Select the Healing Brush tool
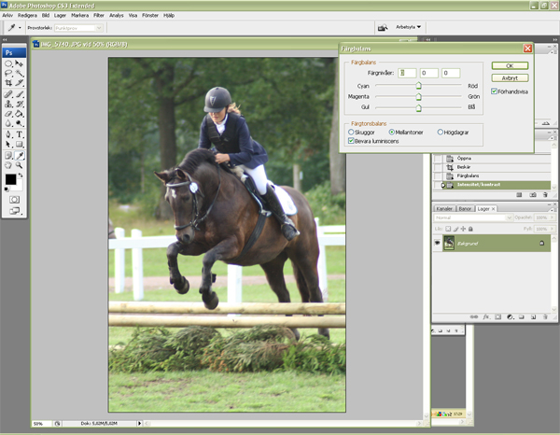The image size is (560, 435). click(x=8, y=94)
